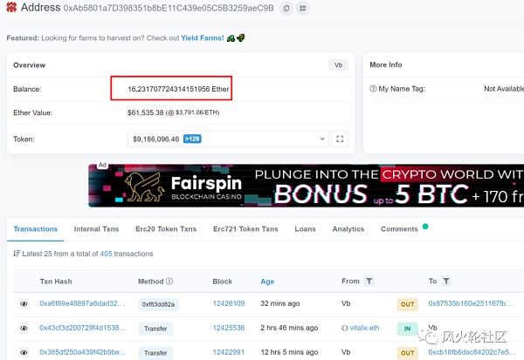Image resolution: width=524 pixels, height=360 pixels.
Task: Click the eye icon for transaction 0x385df250a439f42b9be
Action: pyautogui.click(x=24, y=352)
